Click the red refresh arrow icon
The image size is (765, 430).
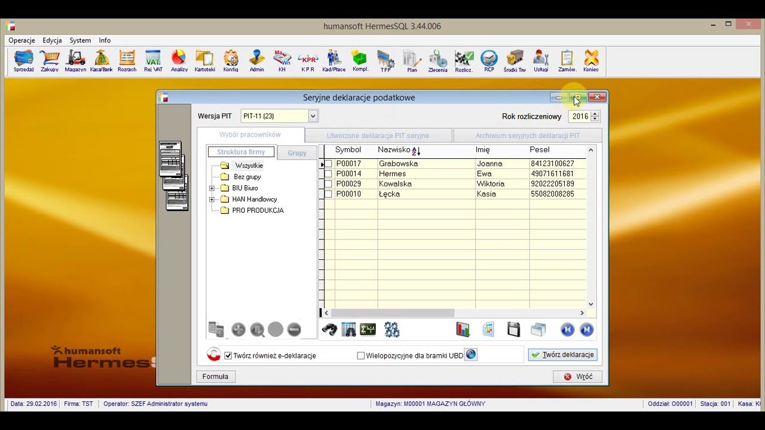[x=213, y=355]
